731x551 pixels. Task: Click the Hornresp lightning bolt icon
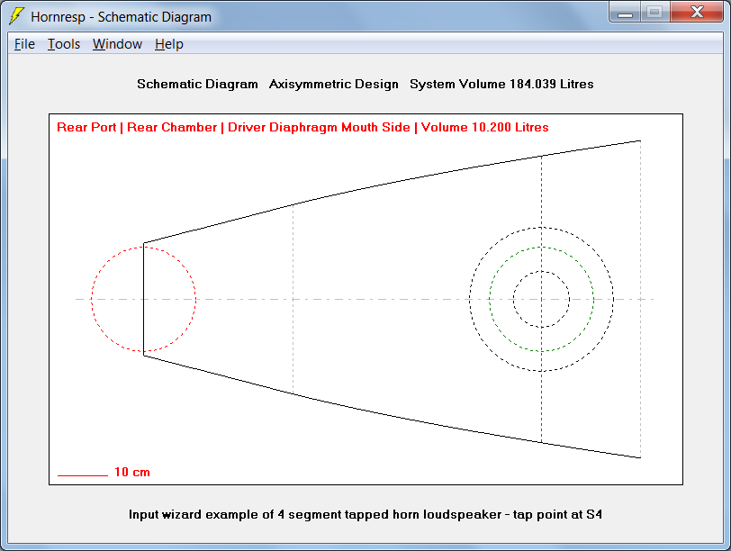point(16,16)
